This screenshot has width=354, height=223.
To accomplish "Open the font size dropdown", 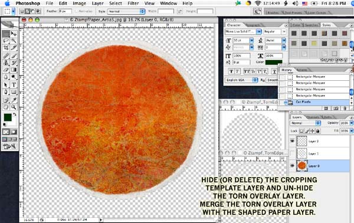I will (x=251, y=40).
